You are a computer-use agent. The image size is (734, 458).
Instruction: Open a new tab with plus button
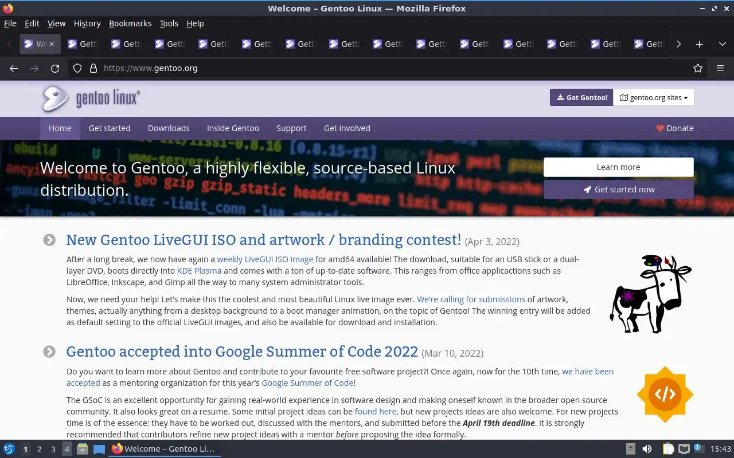(x=699, y=44)
